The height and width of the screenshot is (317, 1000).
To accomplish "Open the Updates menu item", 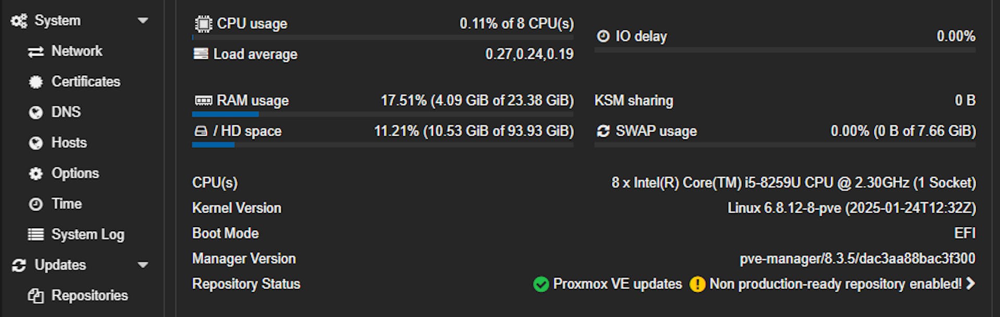I will click(x=60, y=265).
